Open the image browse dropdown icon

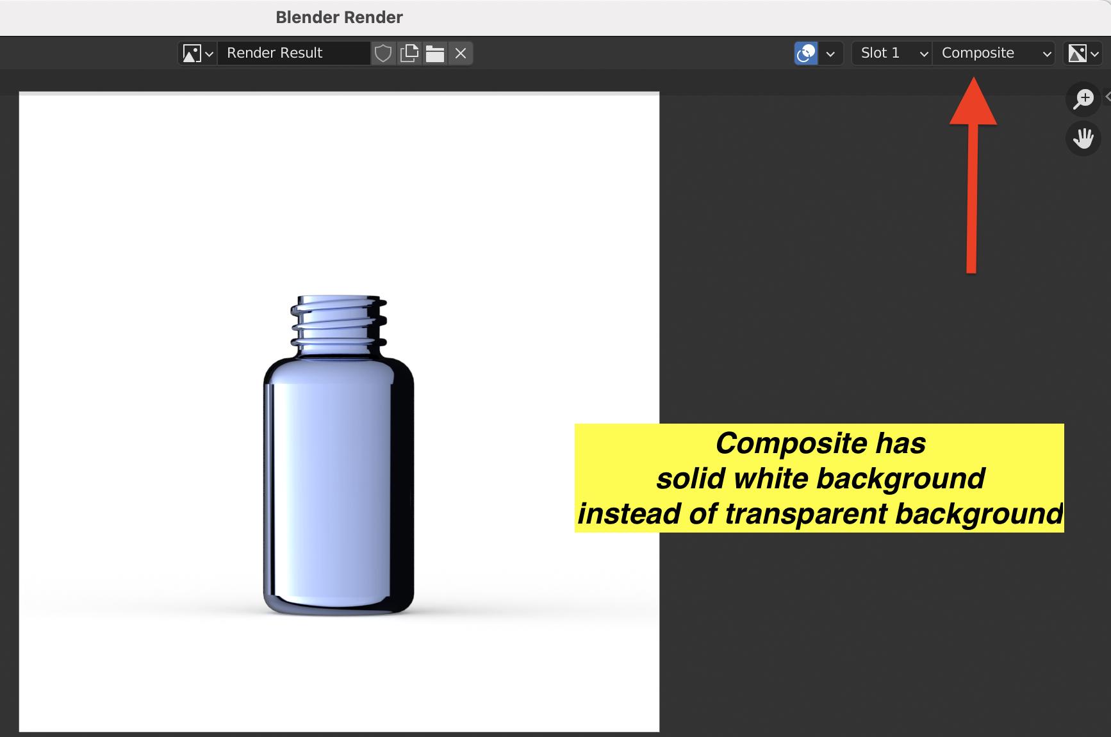tap(197, 53)
